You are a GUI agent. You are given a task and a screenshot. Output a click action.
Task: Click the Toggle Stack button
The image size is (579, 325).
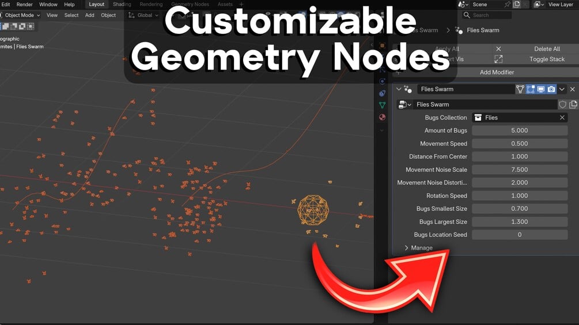[x=535, y=59]
